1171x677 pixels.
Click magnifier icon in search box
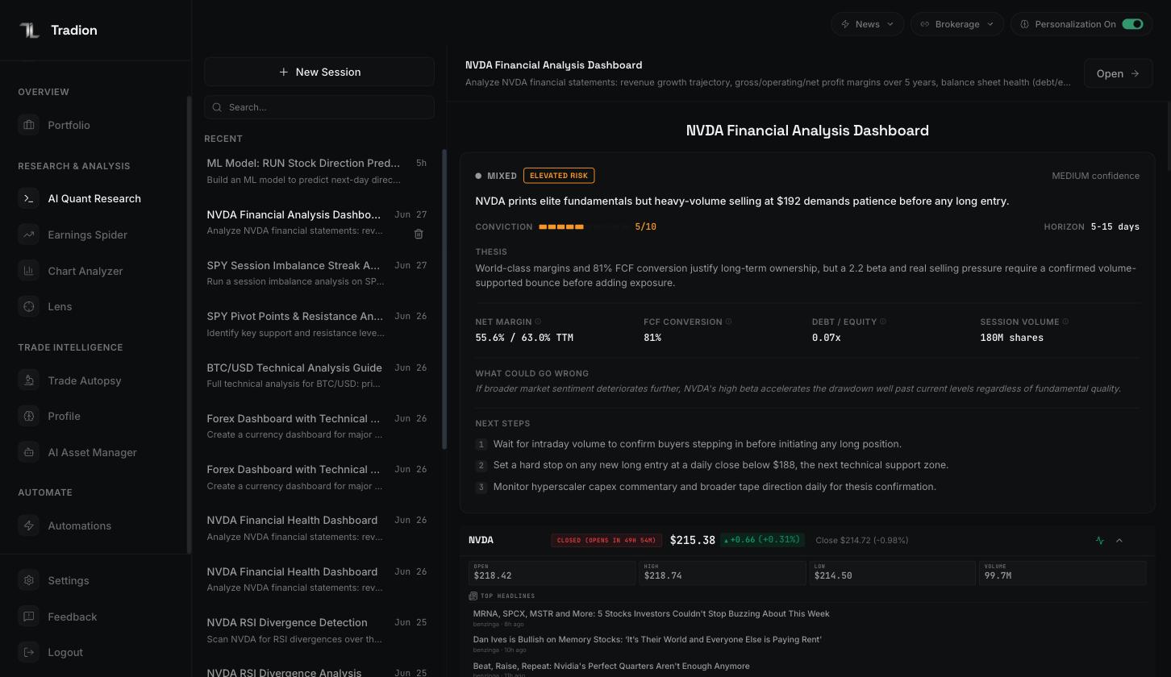click(218, 107)
